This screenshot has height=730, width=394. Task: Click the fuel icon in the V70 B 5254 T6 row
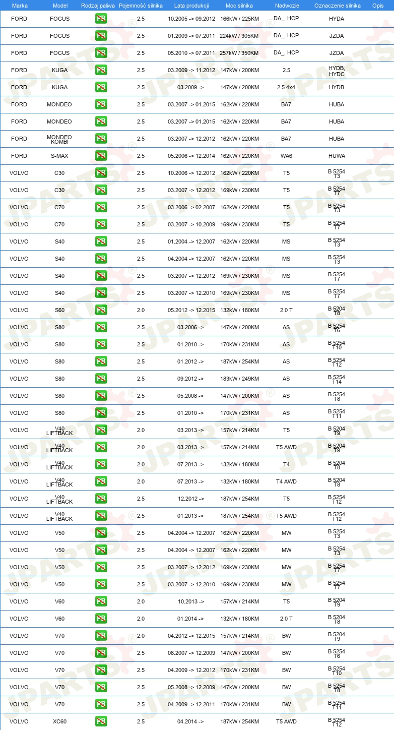(x=101, y=653)
